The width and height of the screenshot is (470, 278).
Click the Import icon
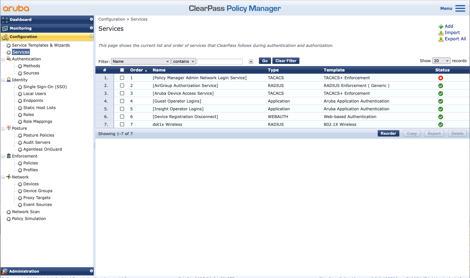pyautogui.click(x=441, y=33)
